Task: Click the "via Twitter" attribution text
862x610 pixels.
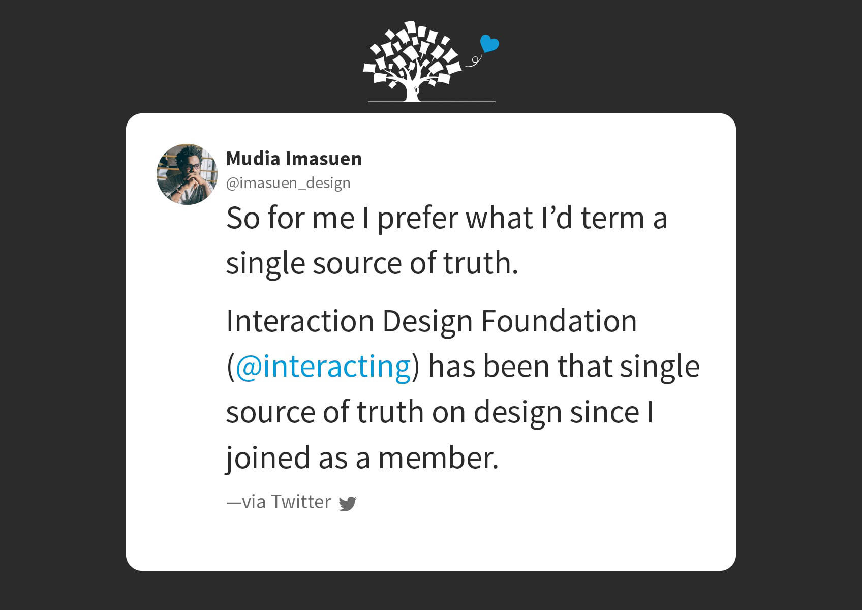Action: coord(279,502)
